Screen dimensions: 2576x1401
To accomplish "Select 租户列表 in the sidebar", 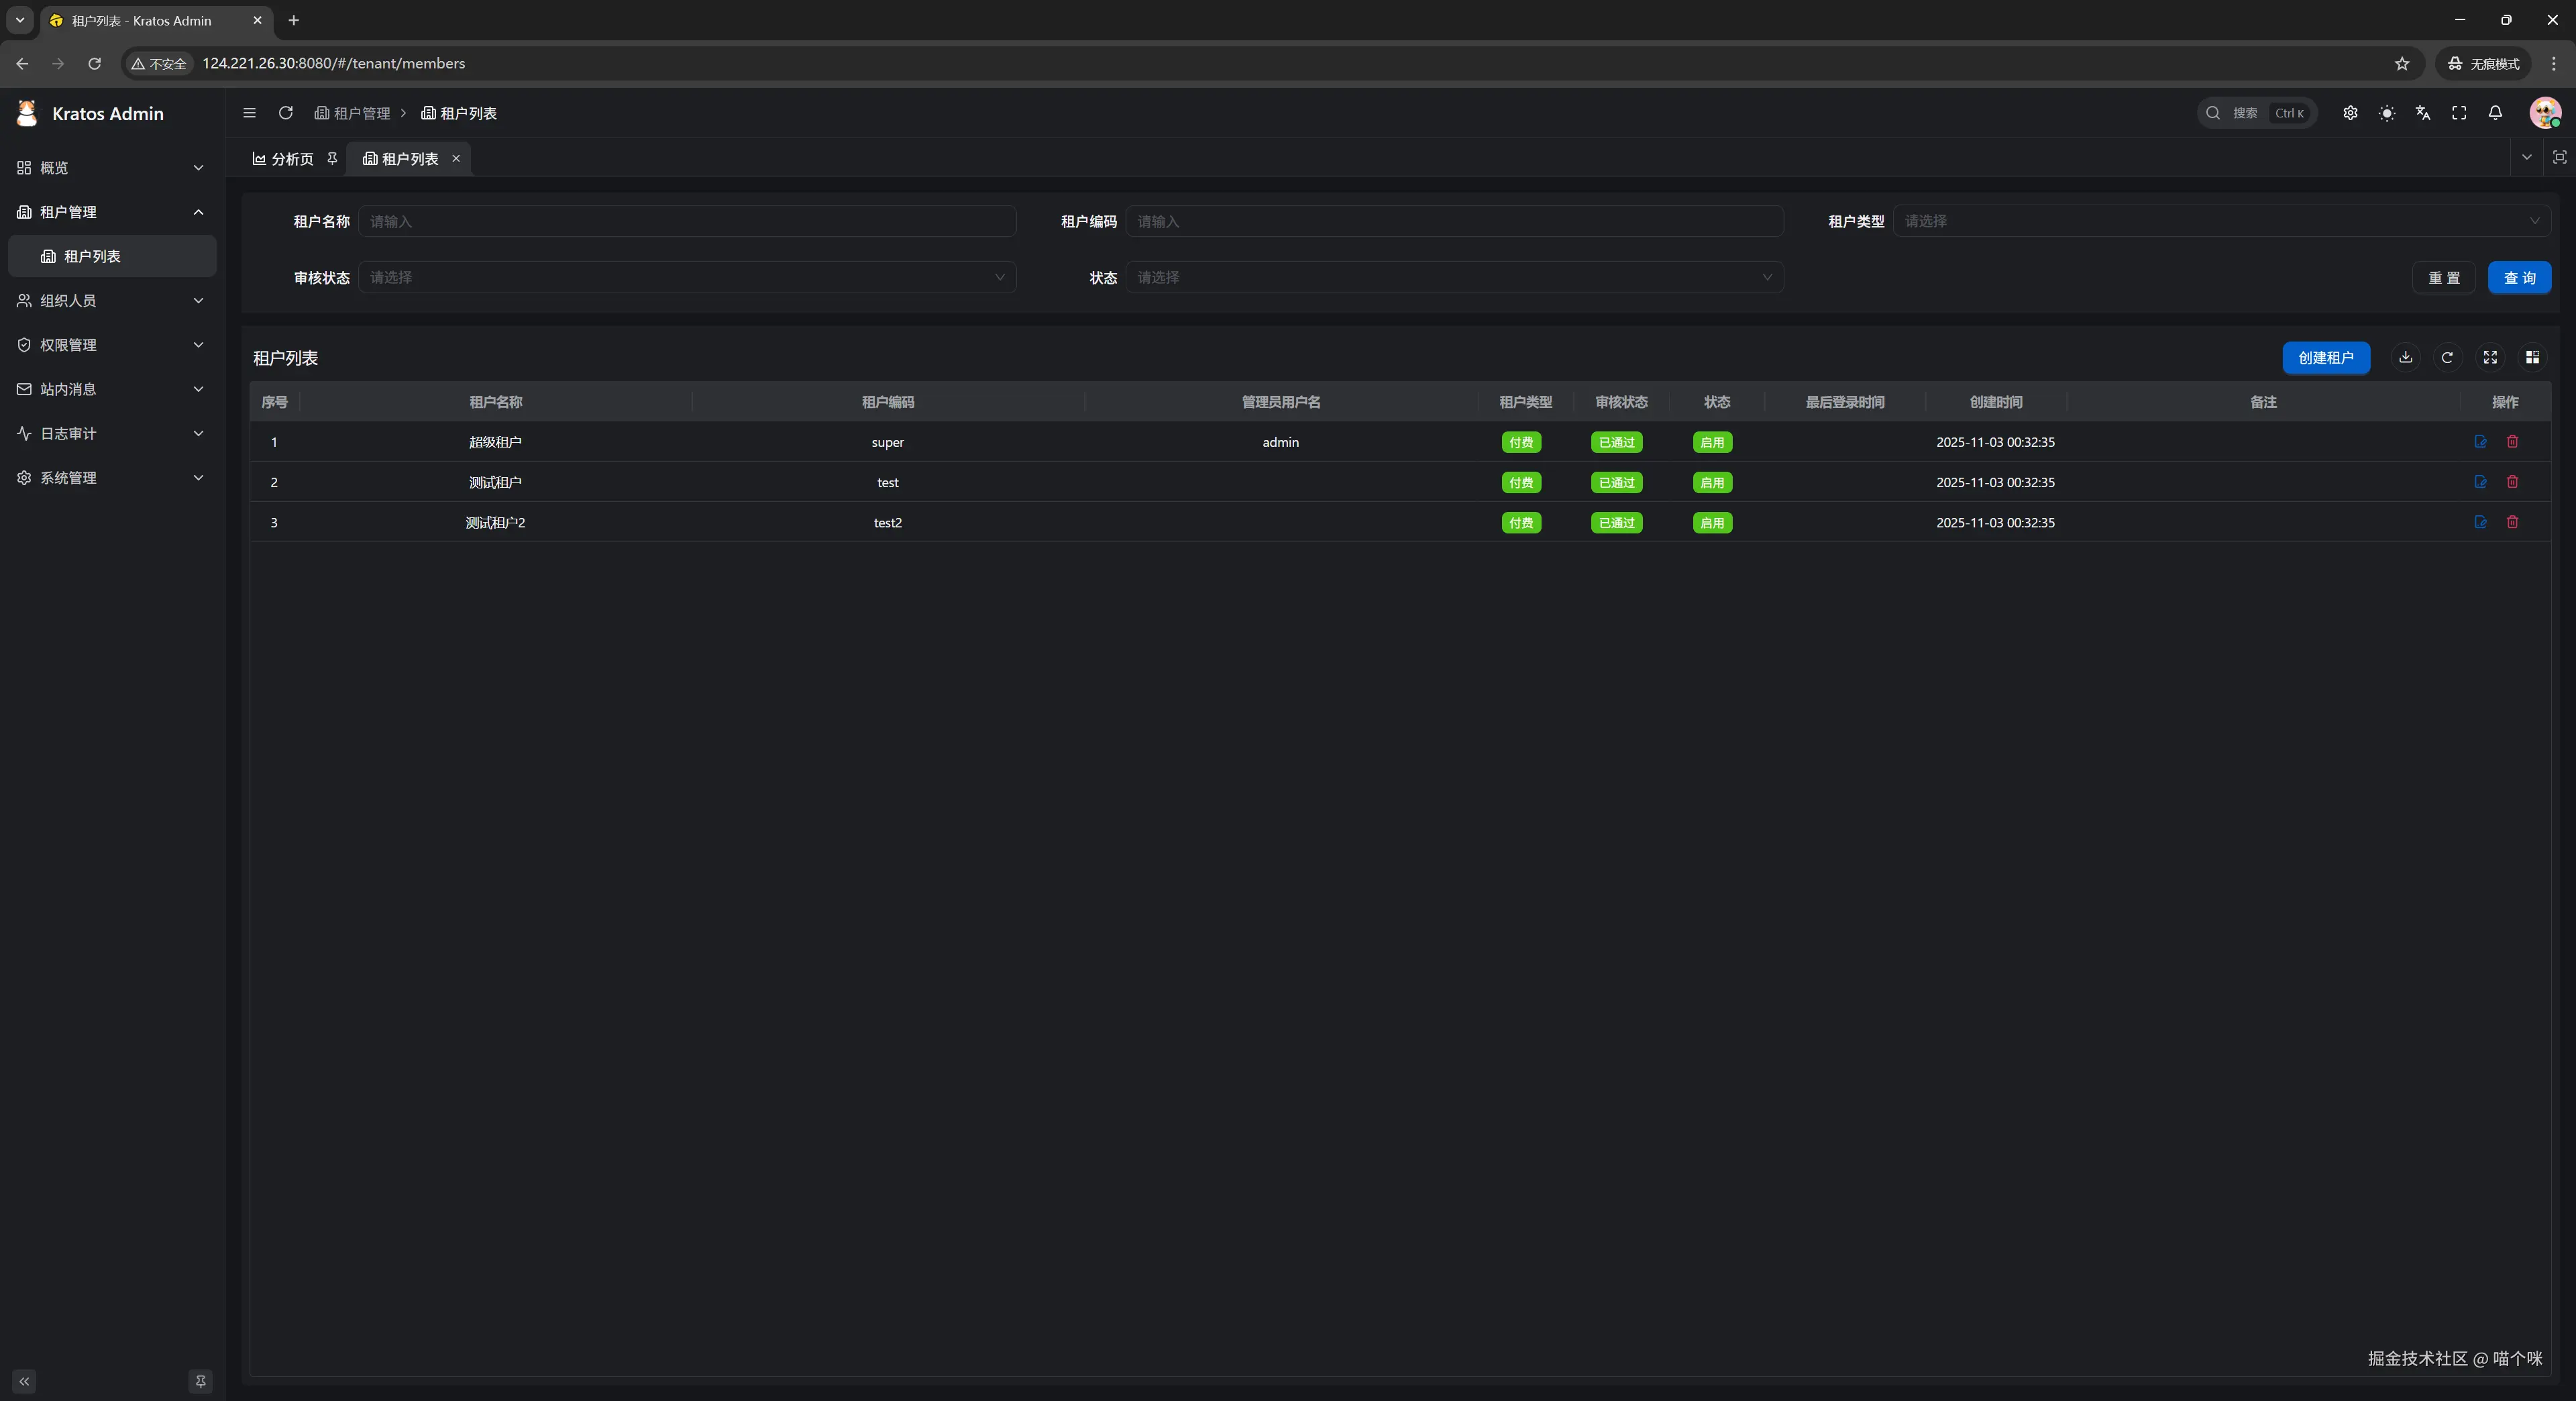I will point(92,256).
